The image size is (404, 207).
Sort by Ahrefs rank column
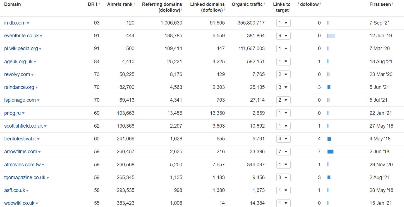pos(120,4)
